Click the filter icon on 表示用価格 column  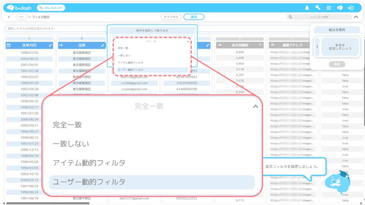(260, 45)
